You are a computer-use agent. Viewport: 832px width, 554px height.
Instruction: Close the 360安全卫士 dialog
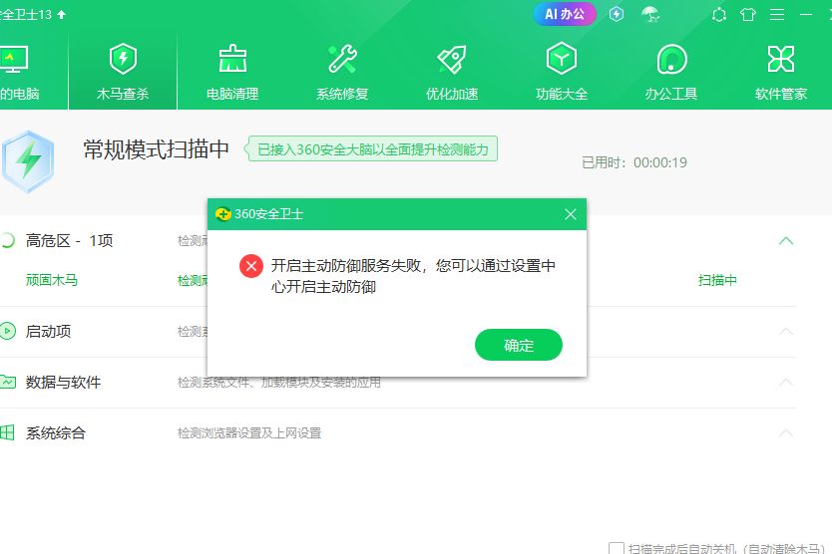(x=571, y=214)
